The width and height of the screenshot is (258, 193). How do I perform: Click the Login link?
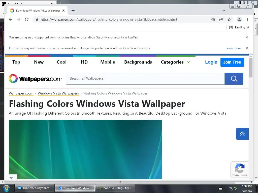click(x=211, y=62)
